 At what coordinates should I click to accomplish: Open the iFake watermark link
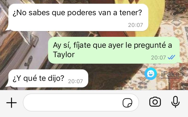coord(170,74)
